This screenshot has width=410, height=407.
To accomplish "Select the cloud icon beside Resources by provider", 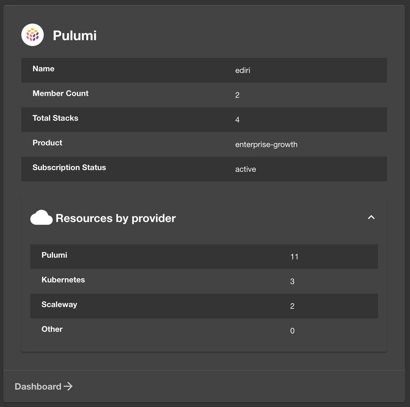I will [41, 218].
